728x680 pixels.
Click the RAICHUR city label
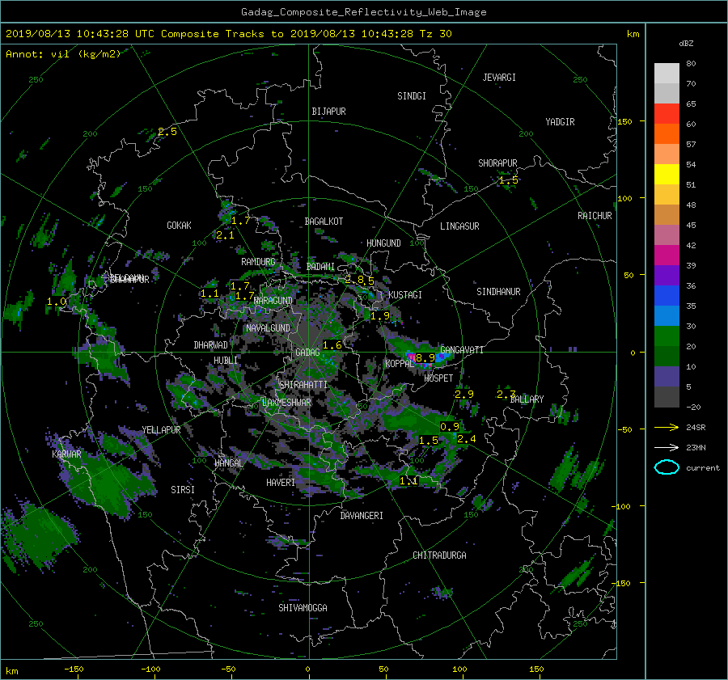(x=595, y=216)
